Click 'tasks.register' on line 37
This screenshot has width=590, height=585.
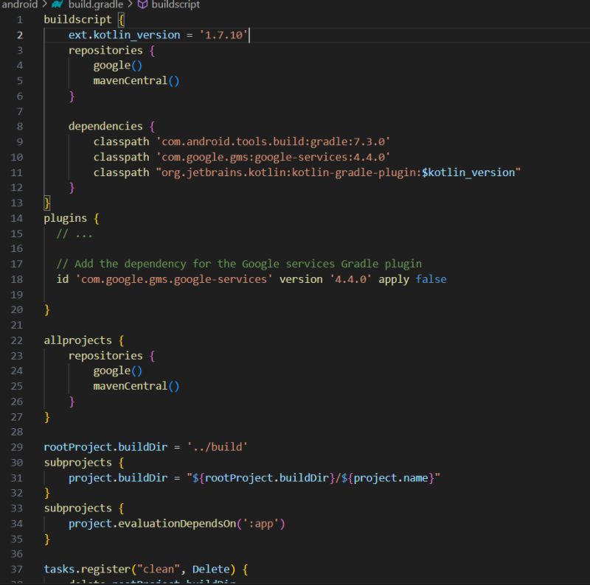pos(87,570)
